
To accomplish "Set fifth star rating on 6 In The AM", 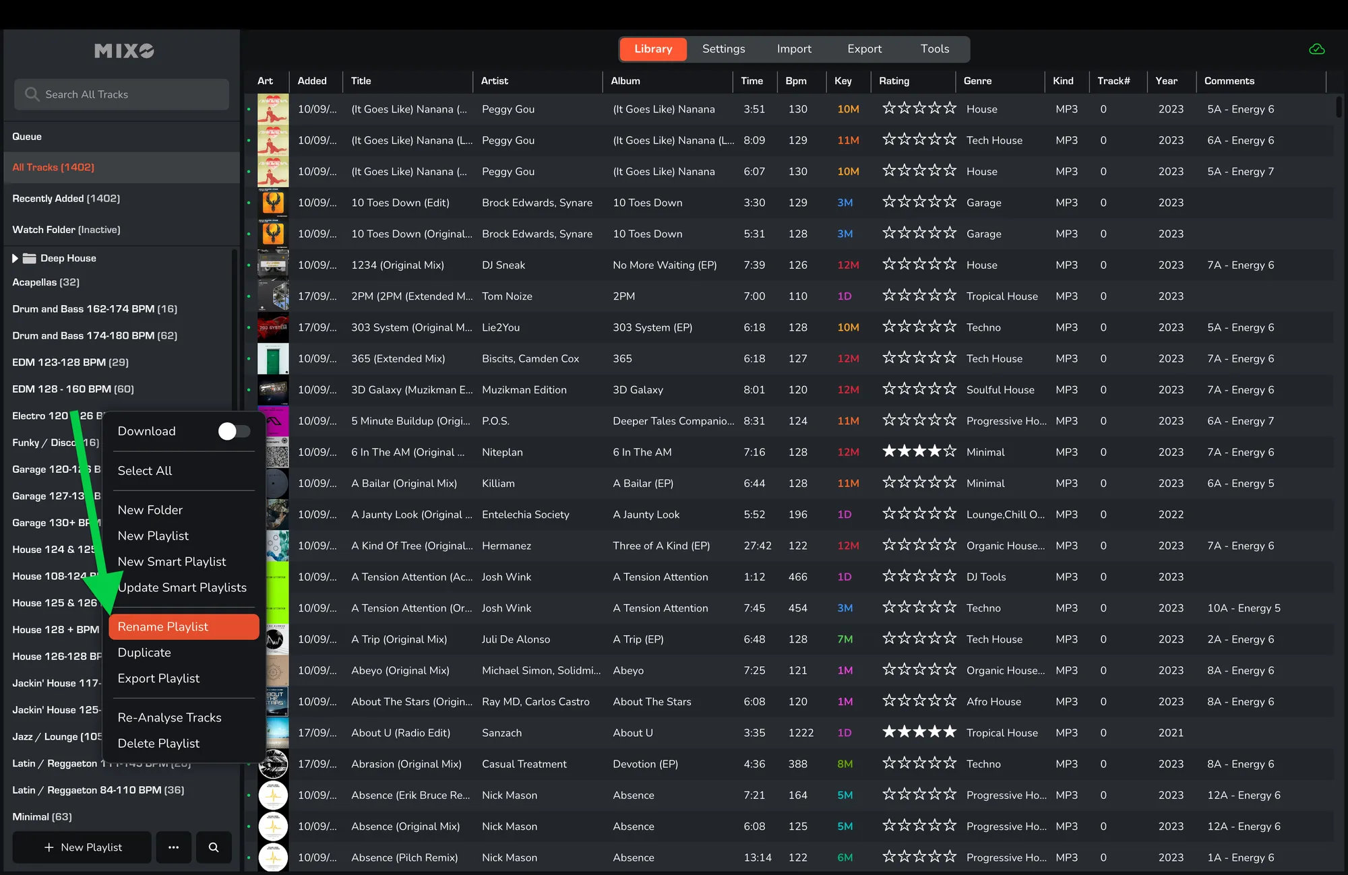I will point(950,451).
